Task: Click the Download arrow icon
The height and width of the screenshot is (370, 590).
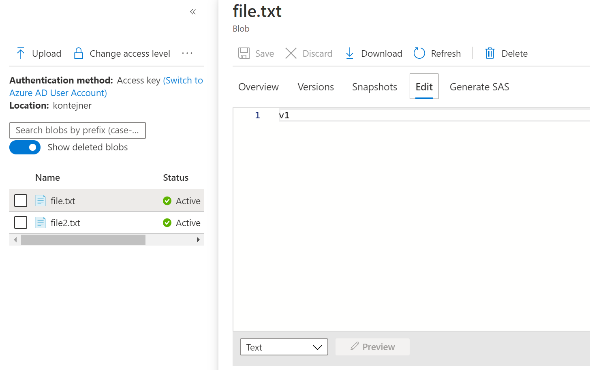Action: 350,53
